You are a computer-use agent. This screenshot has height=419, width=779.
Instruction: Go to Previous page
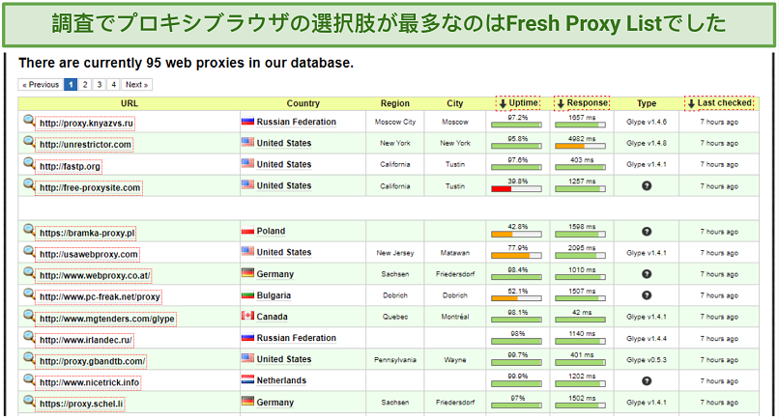click(41, 85)
